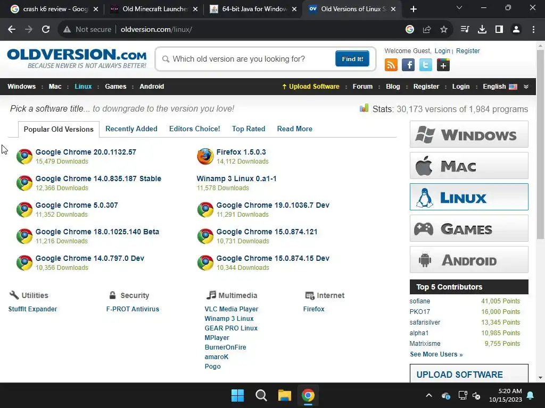
Task: Switch to Old Minecraft Launcher browser tab
Action: tap(154, 9)
